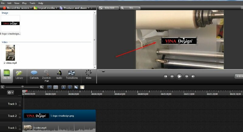Jump to previous clip in preview
Image resolution: width=243 pixels, height=132 pixels.
click(166, 76)
